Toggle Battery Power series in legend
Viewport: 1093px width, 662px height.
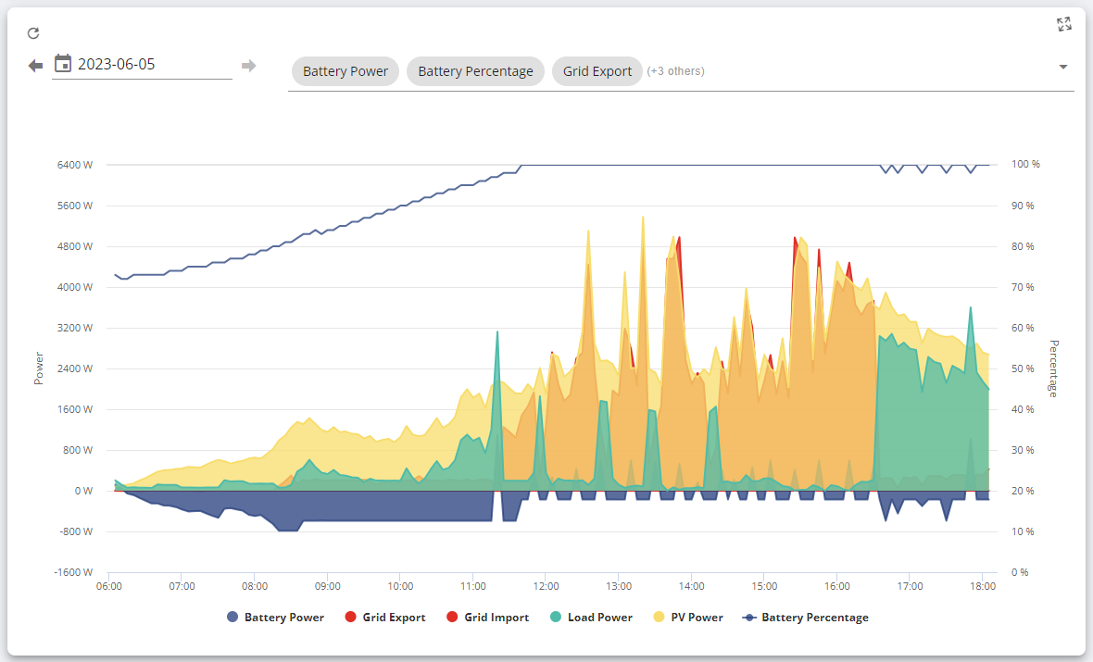coord(275,618)
